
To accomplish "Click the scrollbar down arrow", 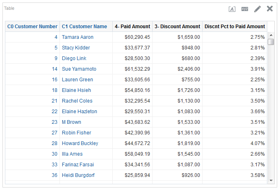I will tap(271, 180).
